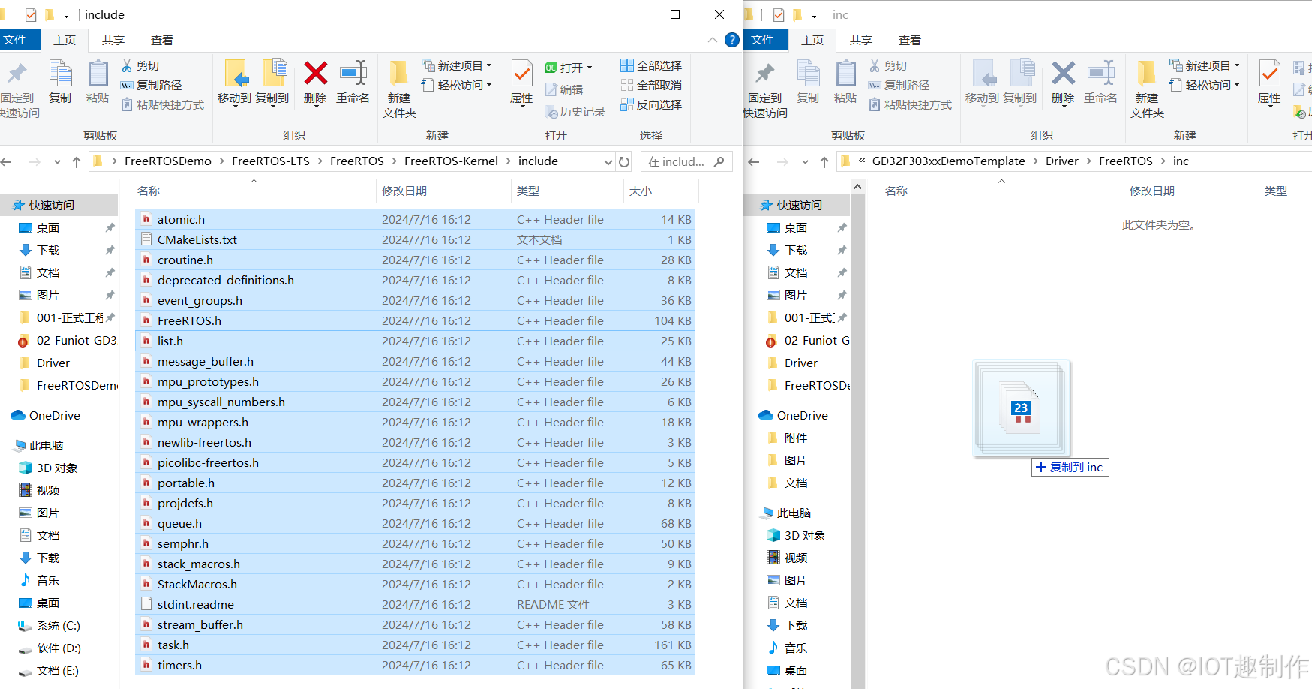Click Select none (全部取消) in include window

tap(651, 86)
